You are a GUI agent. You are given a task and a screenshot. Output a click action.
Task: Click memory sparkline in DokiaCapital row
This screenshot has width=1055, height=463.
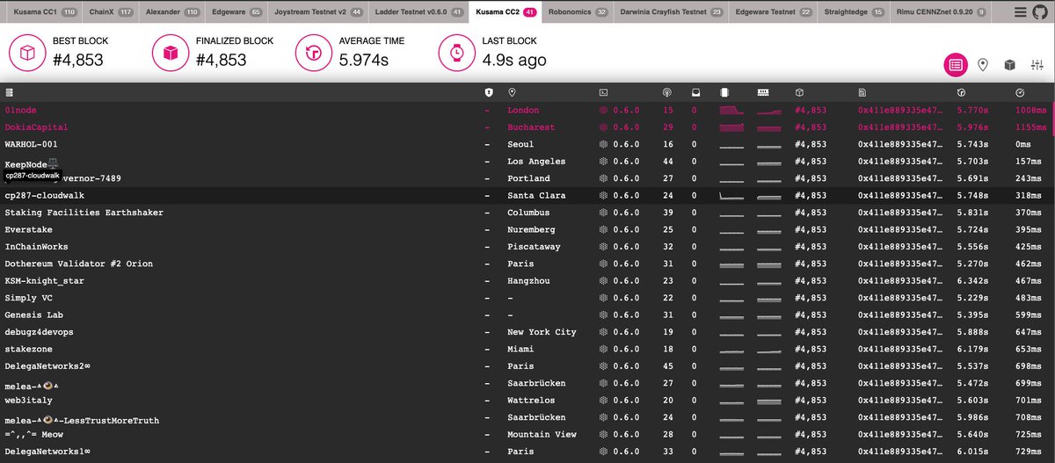pos(769,127)
